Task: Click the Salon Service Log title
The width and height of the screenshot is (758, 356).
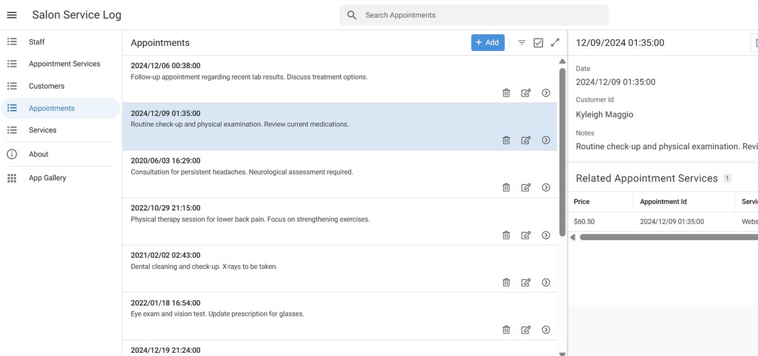Action: pos(76,15)
